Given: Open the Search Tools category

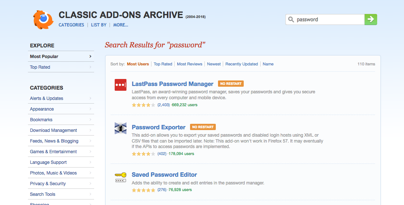Looking at the screenshot, I should [x=43, y=194].
